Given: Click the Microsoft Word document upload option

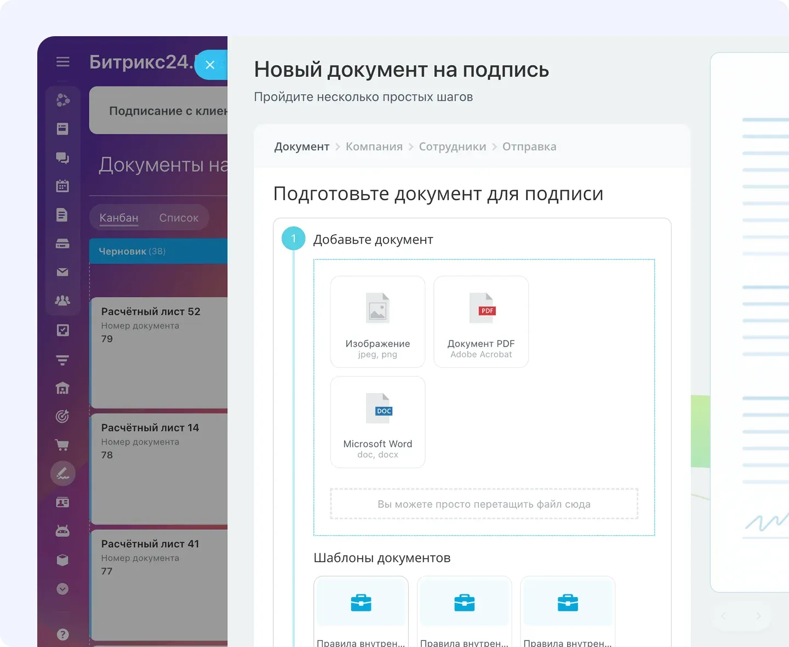Looking at the screenshot, I should click(378, 422).
